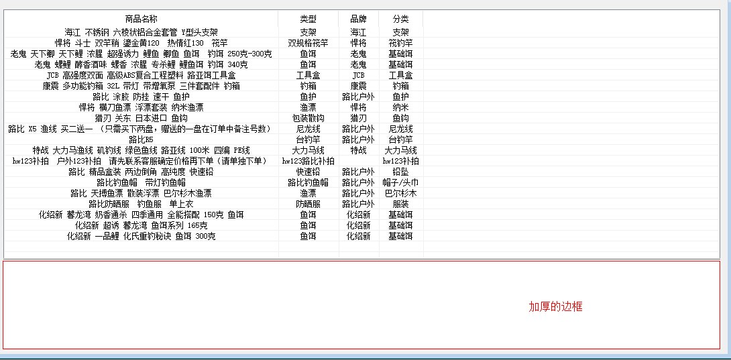Viewport: 731px width, 360px height.
Task: Click the red 加厚的边框 label
Action: point(555,306)
